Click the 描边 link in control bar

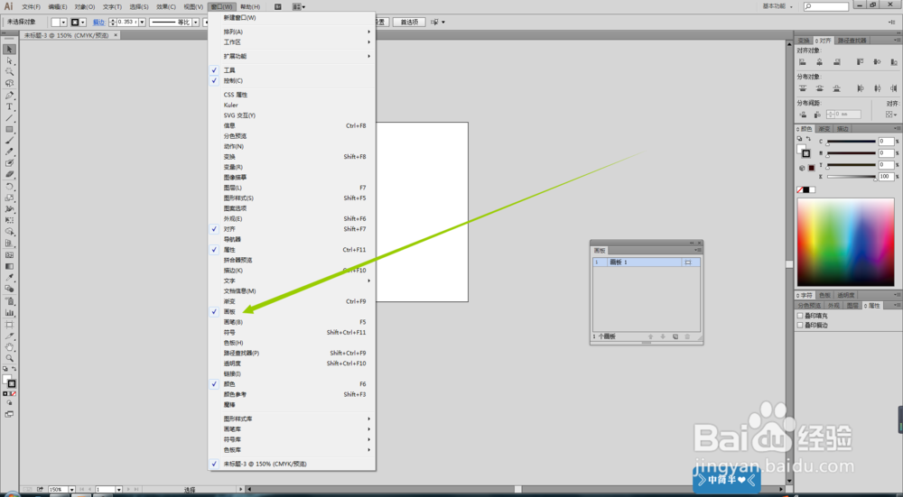tap(99, 22)
